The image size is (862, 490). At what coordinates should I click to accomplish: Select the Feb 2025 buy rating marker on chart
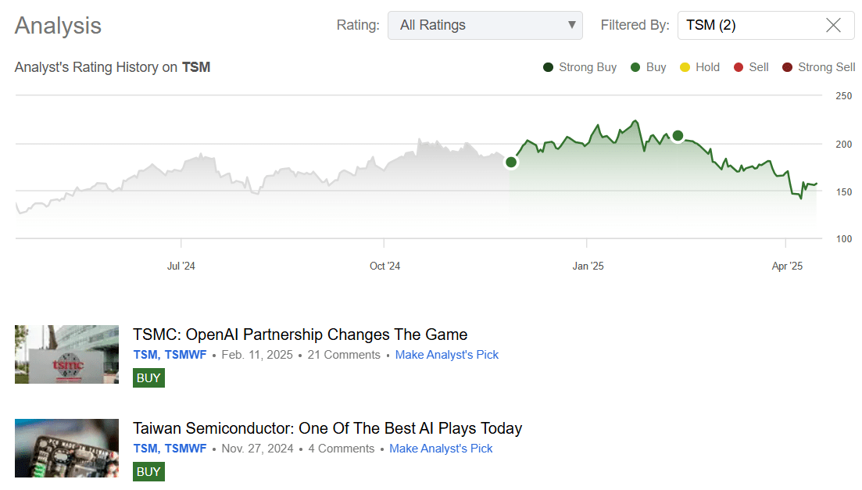coord(678,136)
